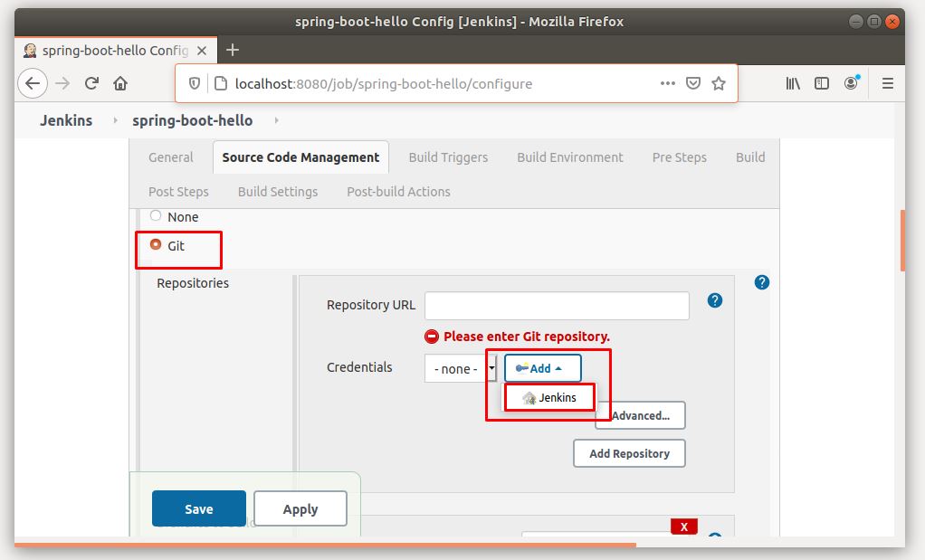Toggle the spring-boot-hello Config browser tab

109,52
